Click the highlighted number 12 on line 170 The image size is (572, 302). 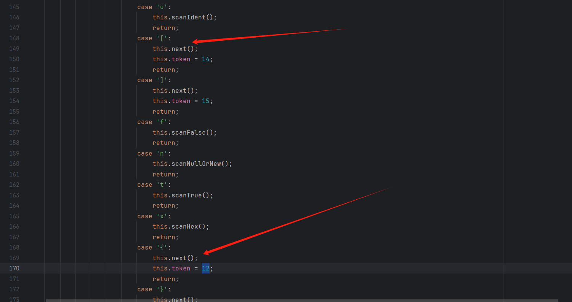click(206, 268)
